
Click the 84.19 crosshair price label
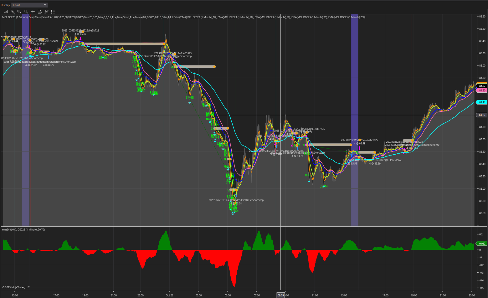(482, 115)
